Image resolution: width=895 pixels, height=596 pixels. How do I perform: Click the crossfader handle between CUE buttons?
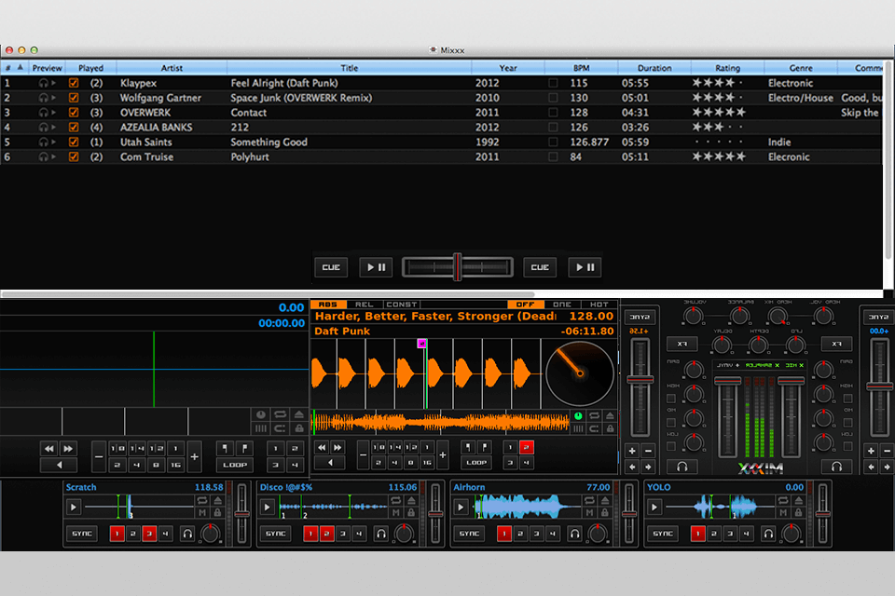pos(457,267)
